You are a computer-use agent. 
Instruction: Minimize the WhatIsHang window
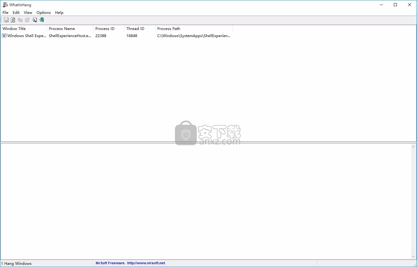coord(381,5)
